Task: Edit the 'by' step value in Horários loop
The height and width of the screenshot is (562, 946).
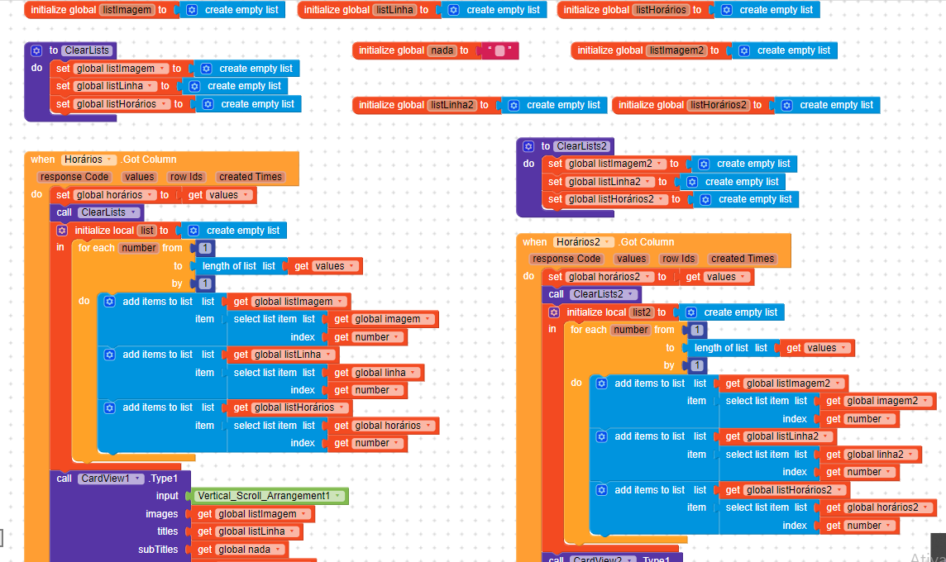Action: 205,284
